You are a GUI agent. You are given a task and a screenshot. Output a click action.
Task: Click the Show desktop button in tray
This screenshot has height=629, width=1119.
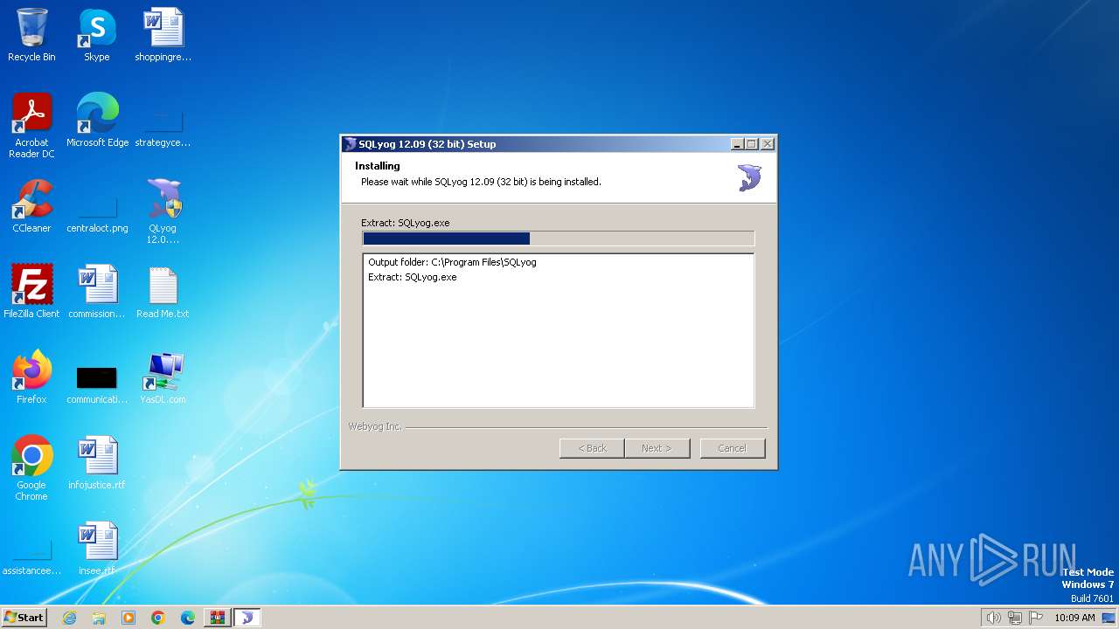point(1109,618)
